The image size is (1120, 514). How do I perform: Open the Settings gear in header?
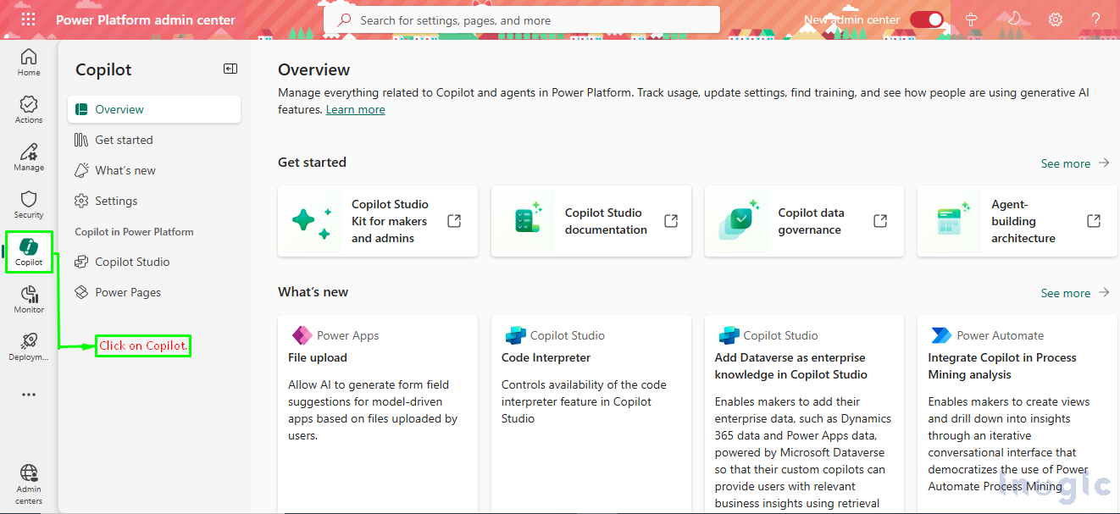coord(1056,19)
